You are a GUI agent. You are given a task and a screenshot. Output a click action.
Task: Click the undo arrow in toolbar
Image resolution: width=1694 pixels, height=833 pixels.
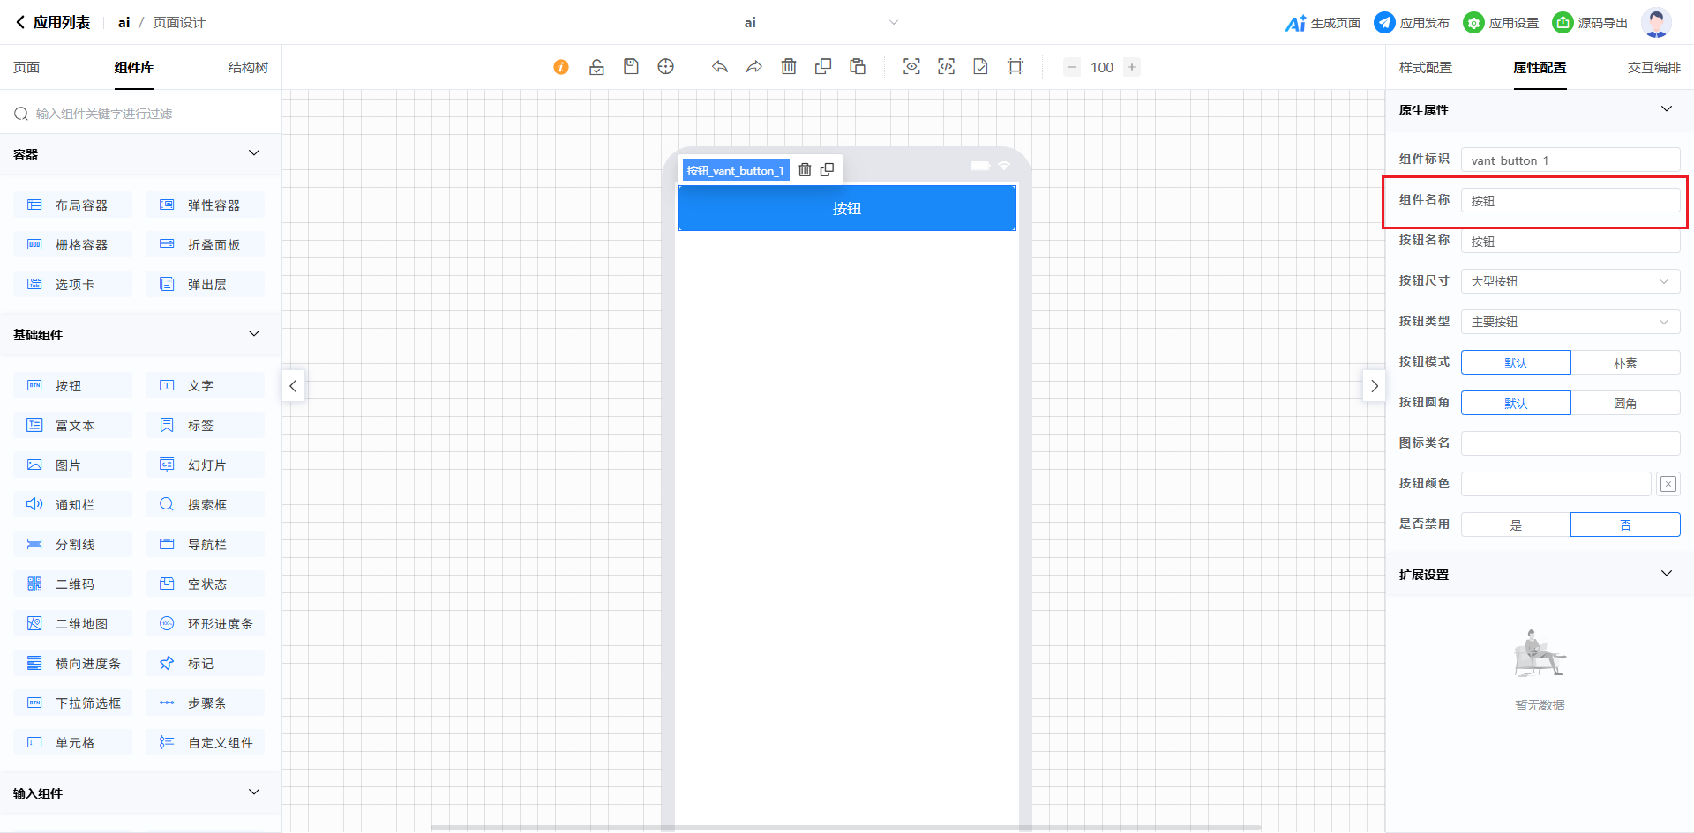[x=720, y=67]
